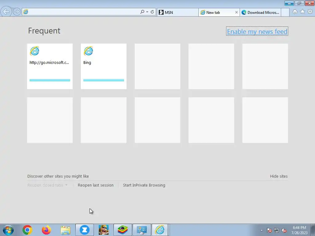
Task: Click the Frequent heading text
Action: click(44, 31)
